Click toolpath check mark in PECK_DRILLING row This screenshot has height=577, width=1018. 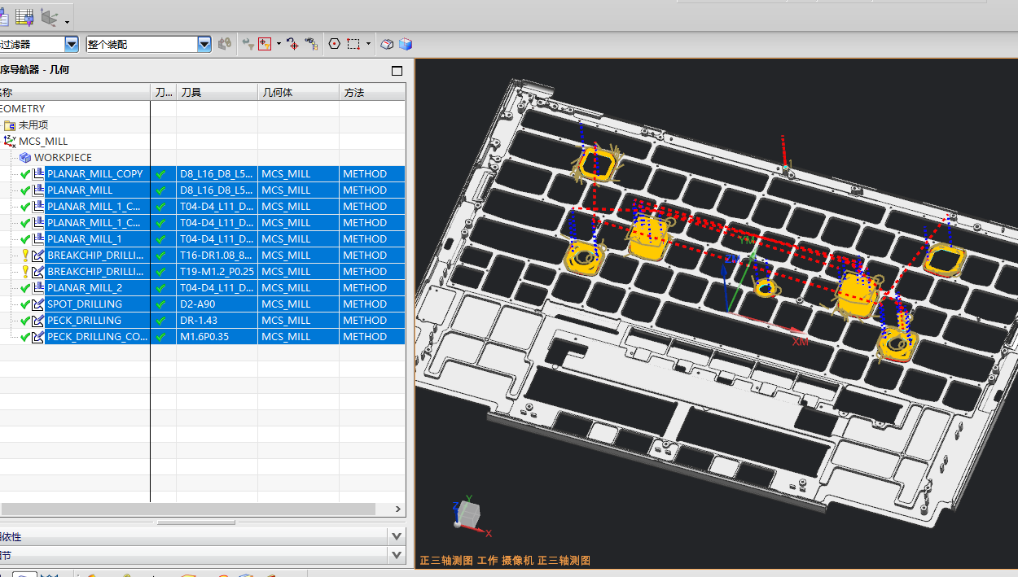pos(161,321)
